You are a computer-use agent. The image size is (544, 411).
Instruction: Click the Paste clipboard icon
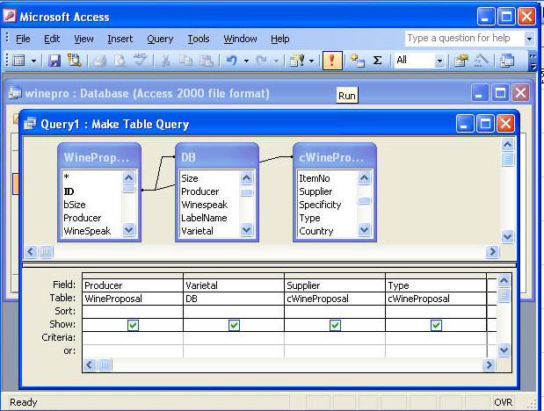(x=207, y=61)
